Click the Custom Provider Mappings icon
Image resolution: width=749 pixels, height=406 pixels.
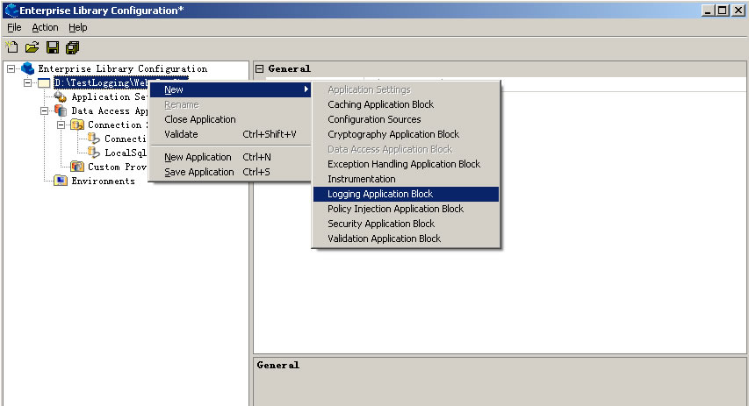(x=77, y=167)
